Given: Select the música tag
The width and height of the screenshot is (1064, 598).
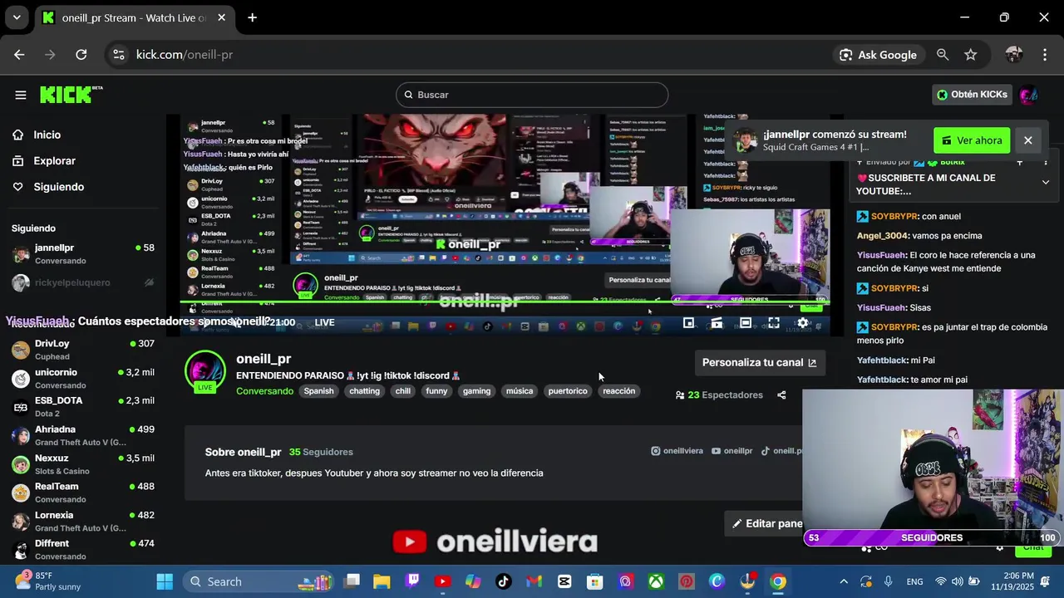Looking at the screenshot, I should 520,391.
